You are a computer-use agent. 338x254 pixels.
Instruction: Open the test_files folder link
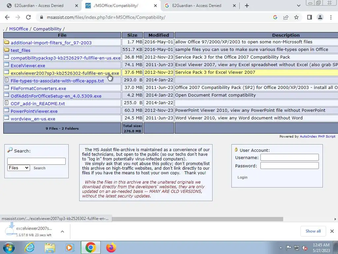(x=20, y=50)
